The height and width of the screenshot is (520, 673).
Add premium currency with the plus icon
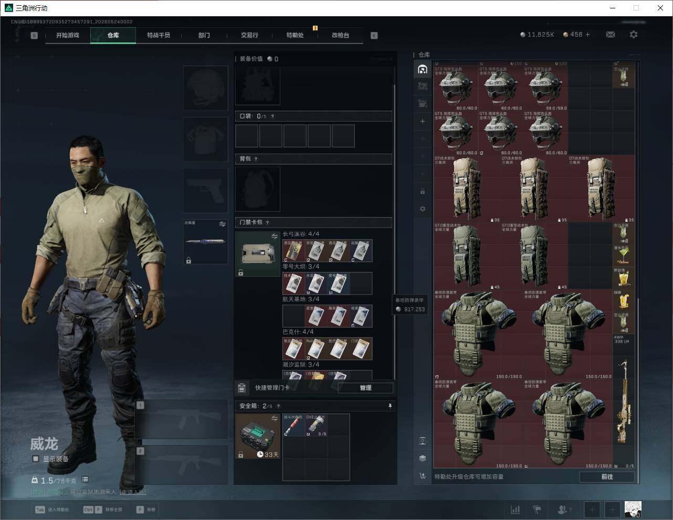(587, 35)
